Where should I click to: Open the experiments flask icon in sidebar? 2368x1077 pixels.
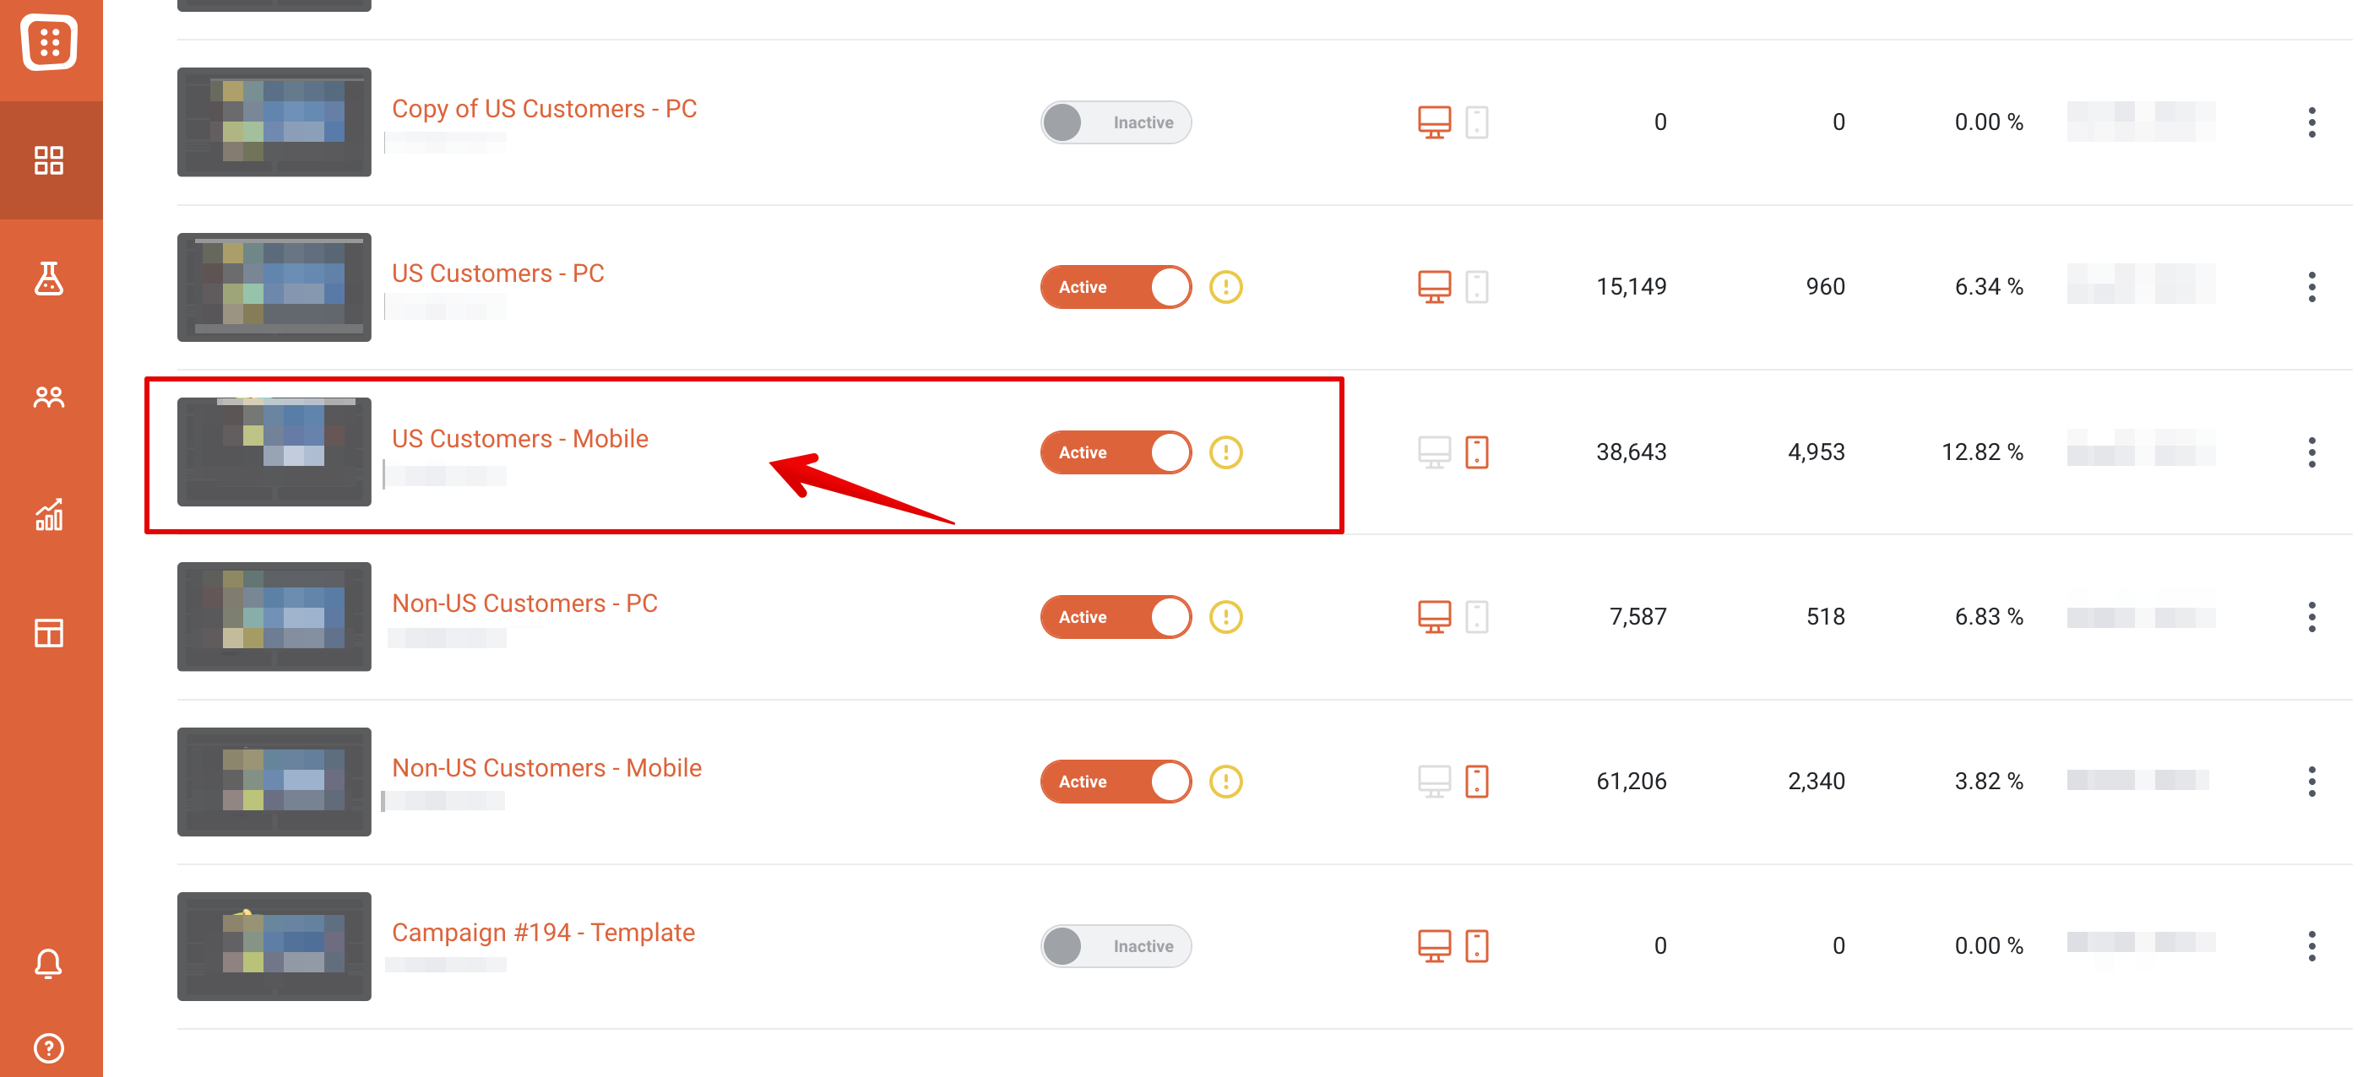point(49,279)
